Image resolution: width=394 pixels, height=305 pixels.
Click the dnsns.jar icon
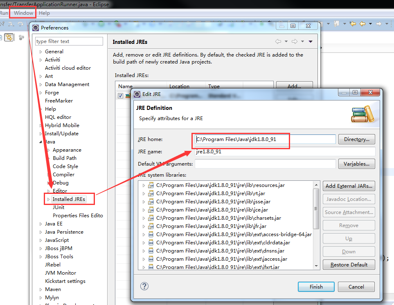tap(151, 251)
